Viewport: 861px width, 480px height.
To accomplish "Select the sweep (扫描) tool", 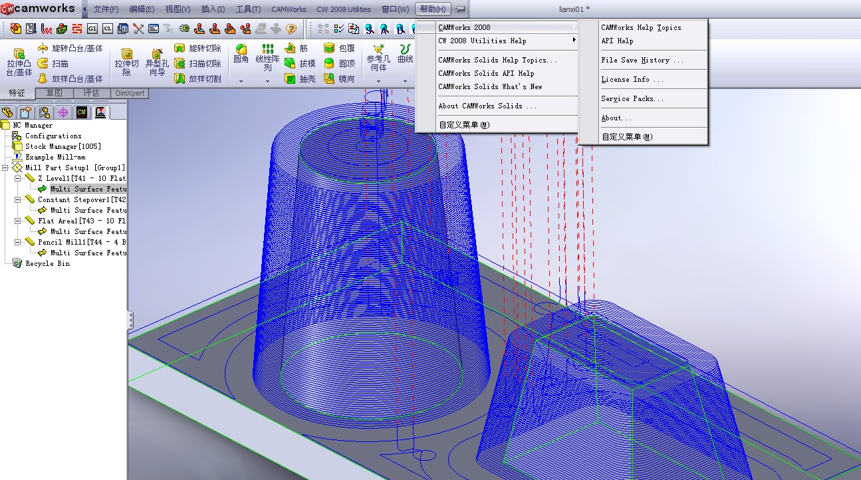I will [x=53, y=64].
